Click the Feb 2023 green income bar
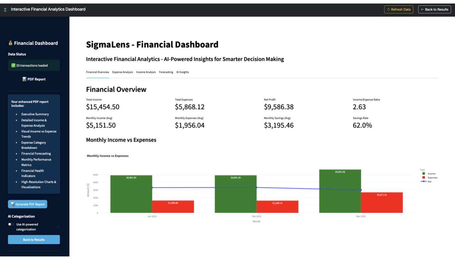The image size is (455, 265). (236, 194)
